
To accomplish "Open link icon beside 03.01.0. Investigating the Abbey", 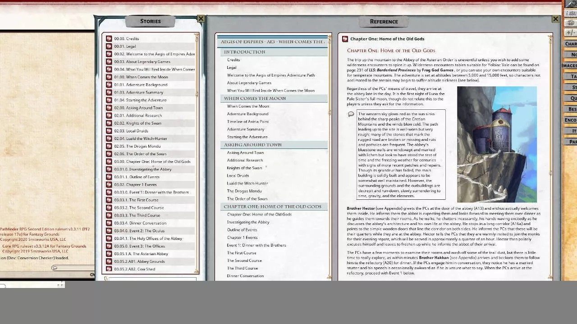I will (x=109, y=169).
